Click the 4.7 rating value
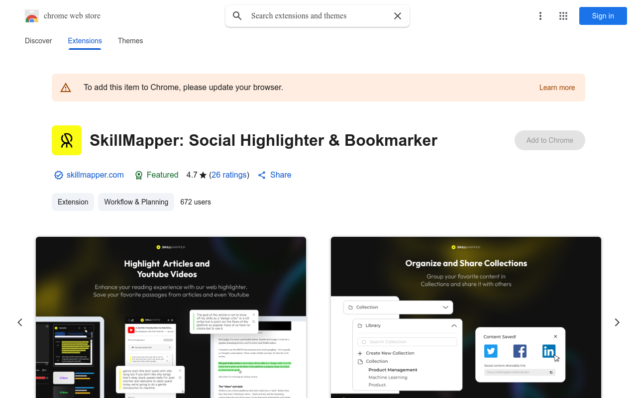 [x=192, y=175]
